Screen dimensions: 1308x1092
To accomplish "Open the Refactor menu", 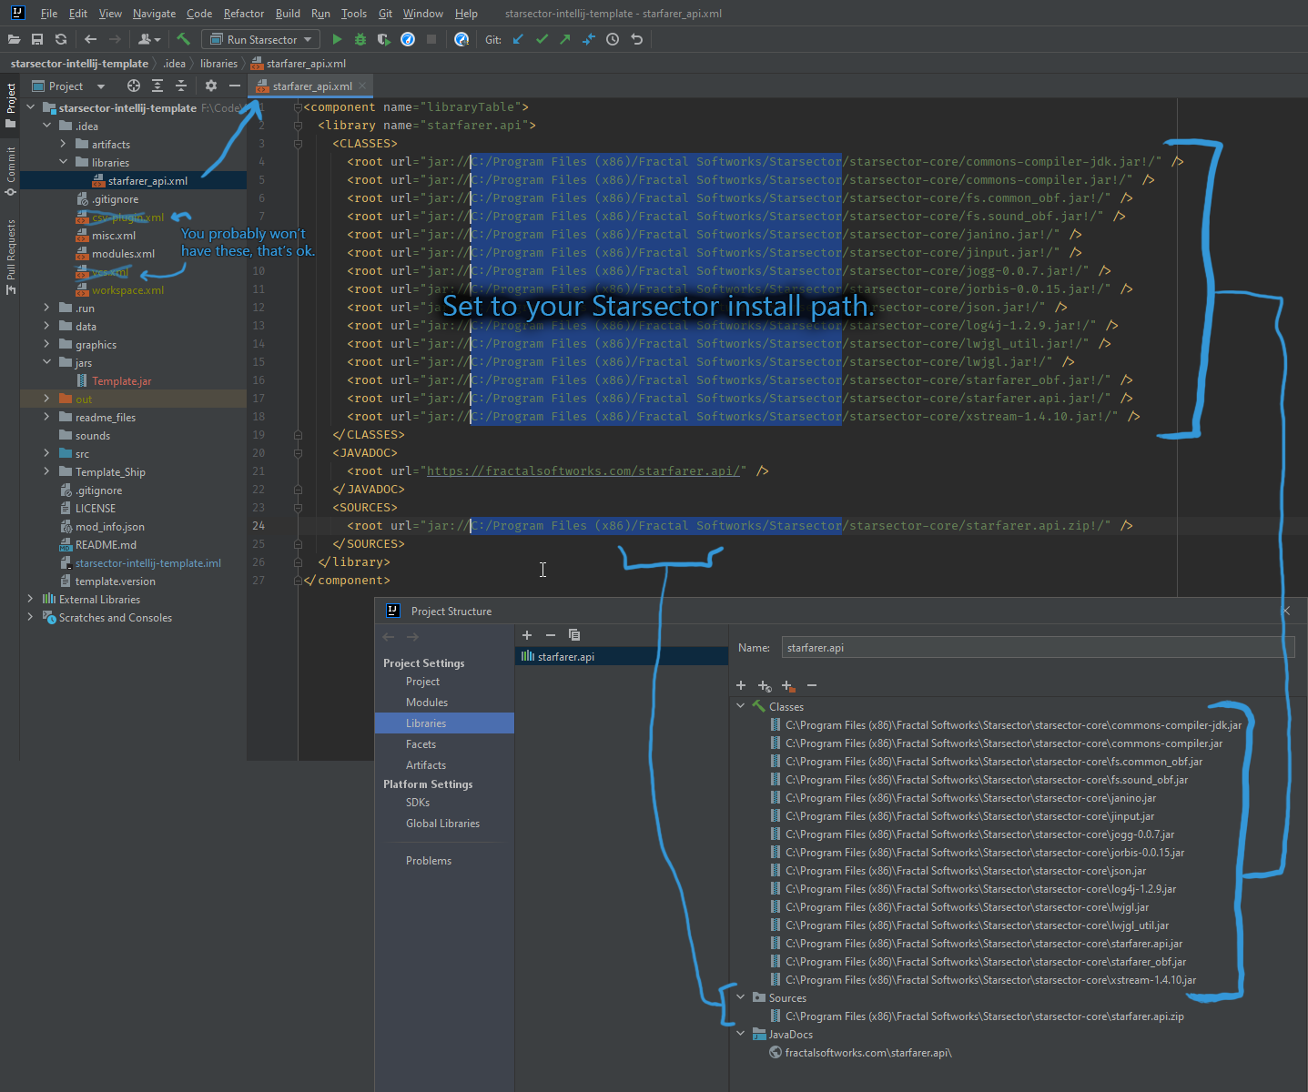I will 243,14.
